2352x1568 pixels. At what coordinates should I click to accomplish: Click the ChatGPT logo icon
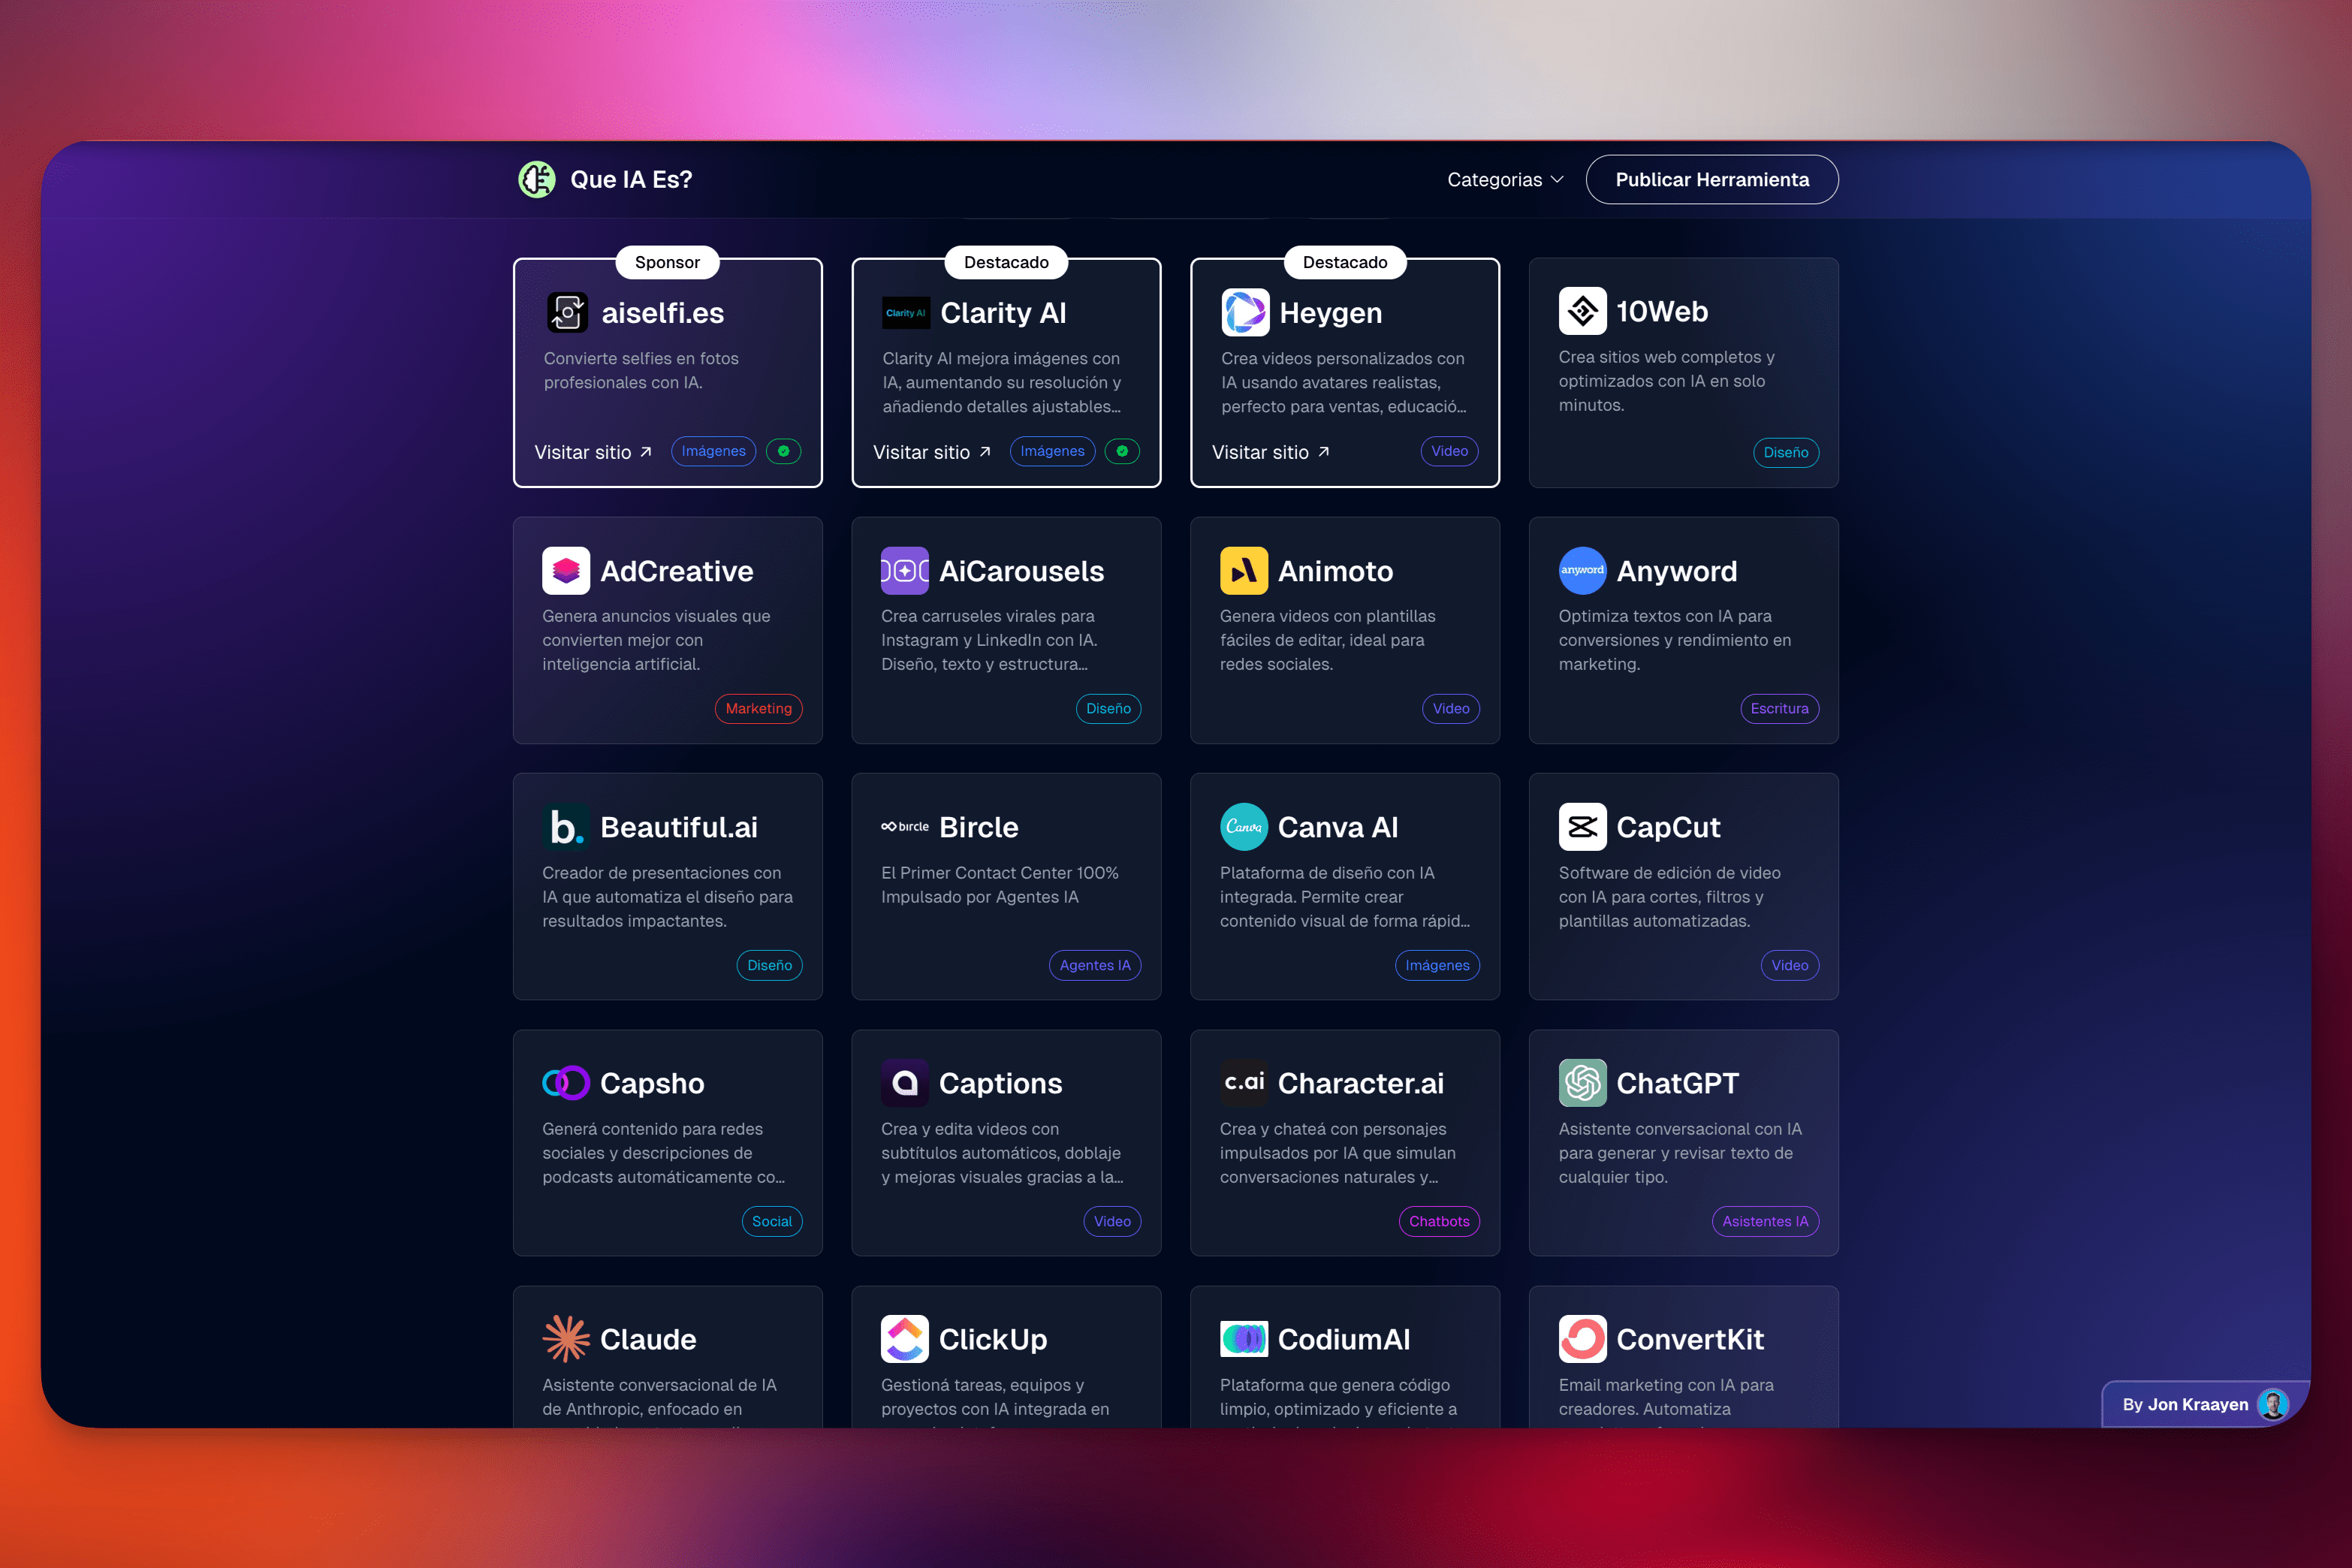(1582, 1083)
